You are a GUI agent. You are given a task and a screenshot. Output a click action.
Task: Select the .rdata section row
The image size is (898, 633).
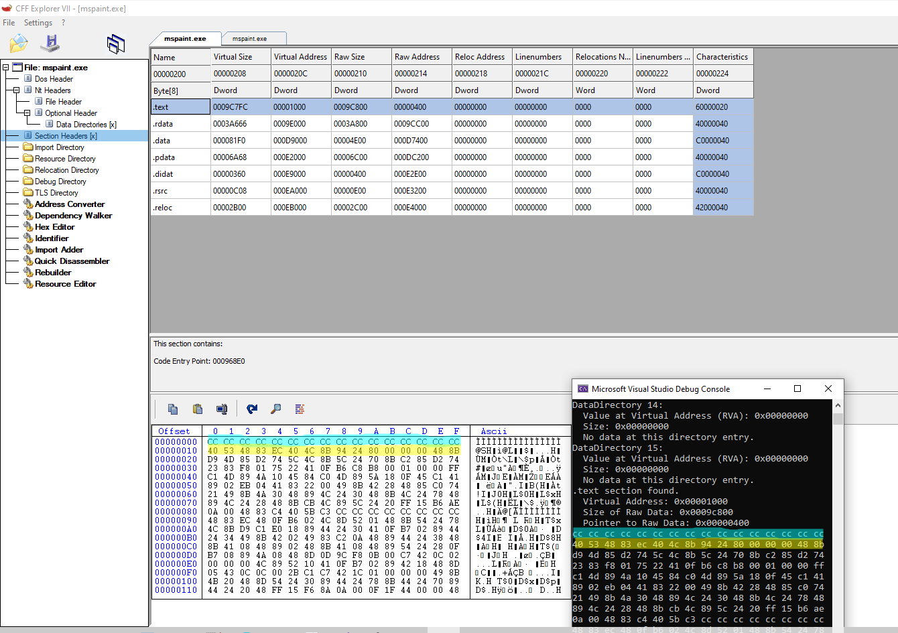point(452,123)
